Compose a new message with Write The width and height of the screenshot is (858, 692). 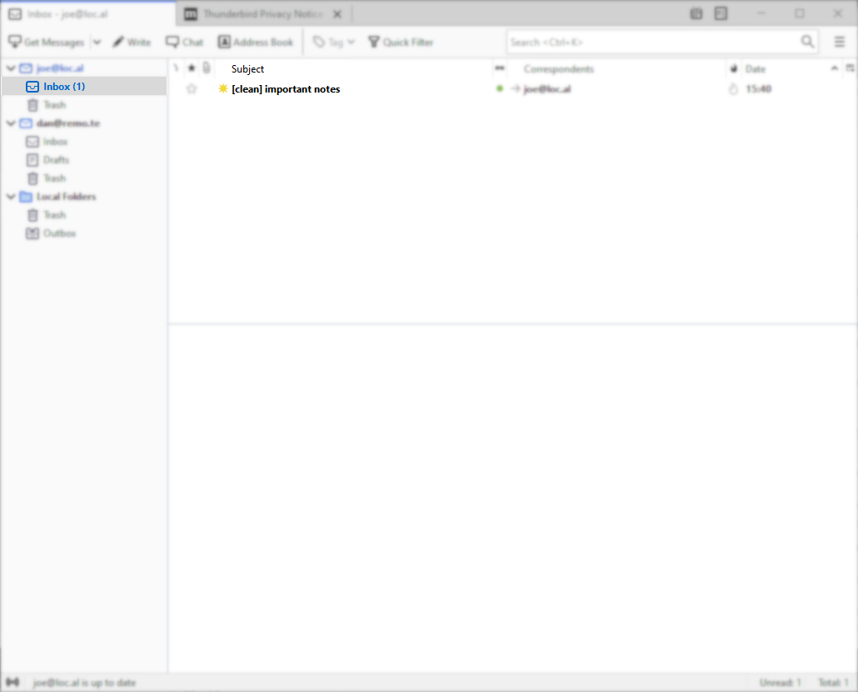[132, 43]
